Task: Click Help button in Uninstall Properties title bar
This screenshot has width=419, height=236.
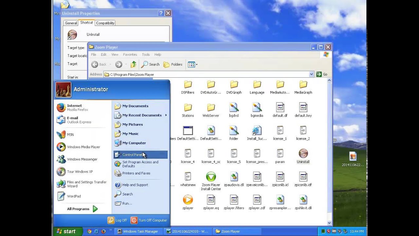Action: (161, 13)
